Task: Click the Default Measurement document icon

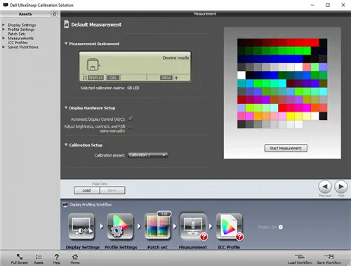Action: pyautogui.click(x=67, y=24)
